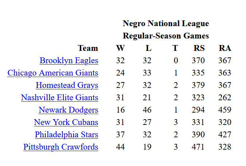Click Nashville Elite Giants' runs allowed value 262

pos(225,97)
